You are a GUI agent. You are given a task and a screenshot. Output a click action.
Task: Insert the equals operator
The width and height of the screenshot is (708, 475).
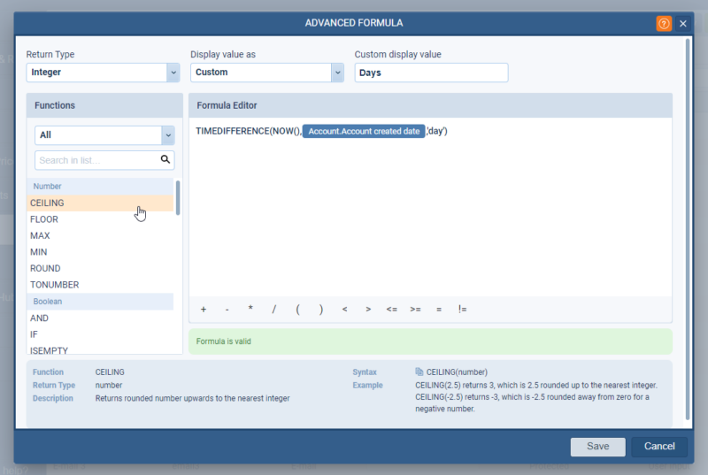click(x=439, y=309)
